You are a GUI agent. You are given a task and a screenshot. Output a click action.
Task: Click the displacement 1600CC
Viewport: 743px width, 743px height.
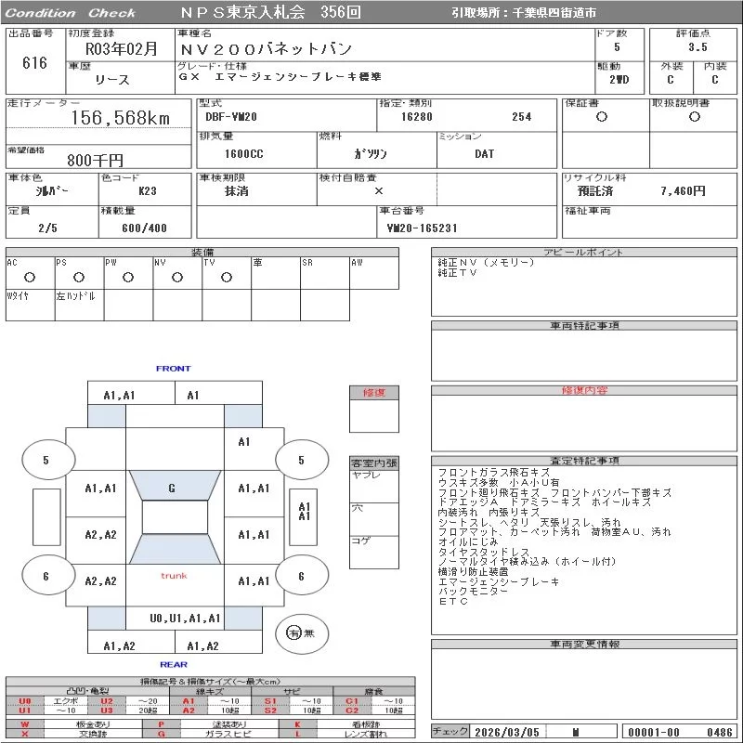pyautogui.click(x=244, y=153)
